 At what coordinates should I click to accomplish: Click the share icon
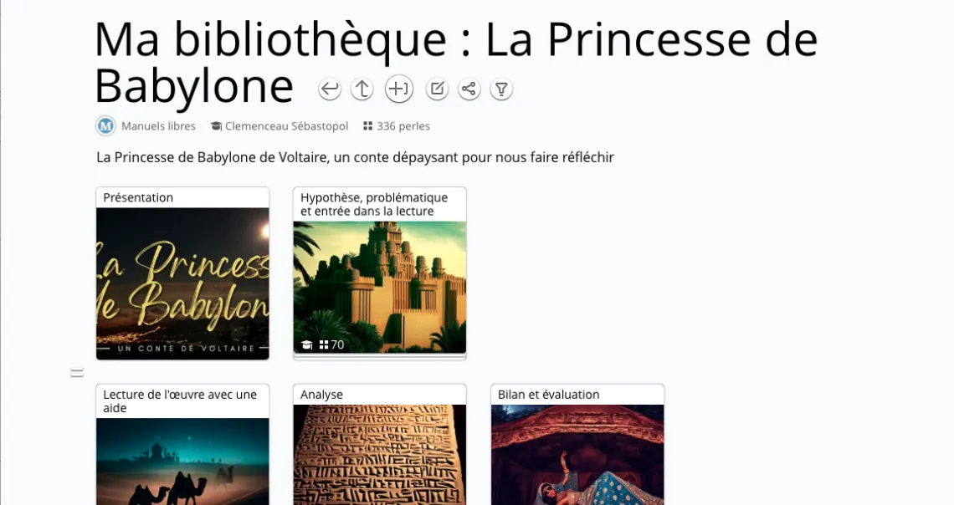click(469, 89)
